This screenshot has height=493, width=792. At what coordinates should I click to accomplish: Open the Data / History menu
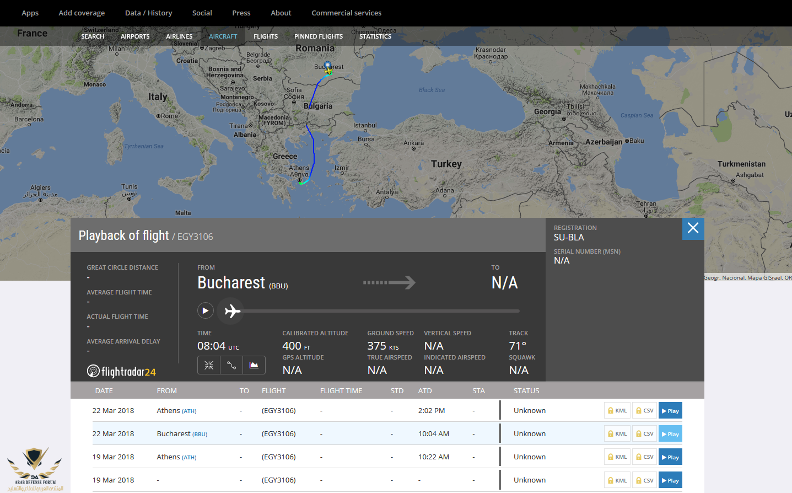[148, 13]
